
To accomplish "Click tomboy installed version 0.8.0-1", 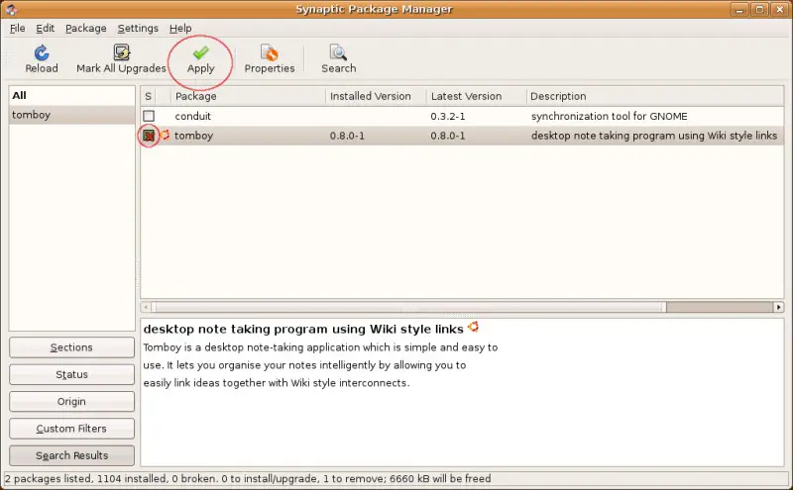I will click(x=347, y=136).
